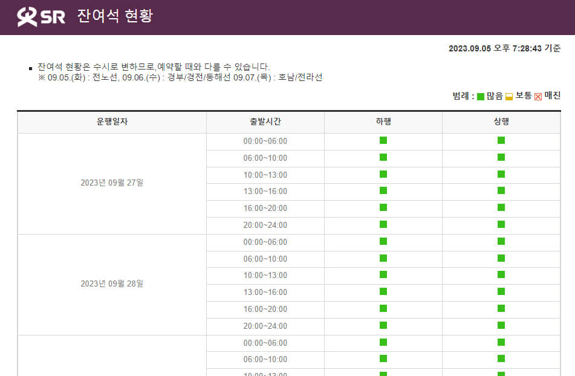The image size is (575, 376).
Task: Select the 하행 status icon for 00:00~06:00 on September 27
Action: [383, 141]
